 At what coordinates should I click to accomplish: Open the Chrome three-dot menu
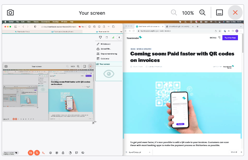pos(241,31)
